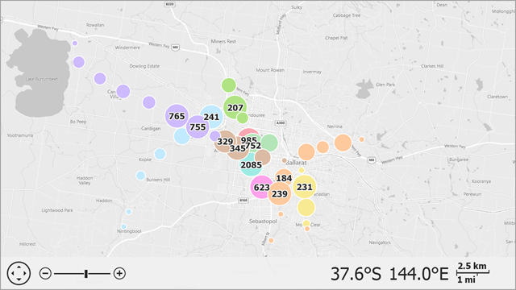This screenshot has width=516, height=290.
Task: Click the orange bubble labeled 239
Action: click(280, 194)
